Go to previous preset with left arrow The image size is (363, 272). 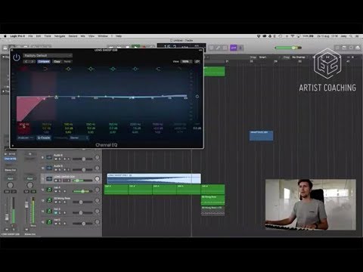tap(26, 61)
